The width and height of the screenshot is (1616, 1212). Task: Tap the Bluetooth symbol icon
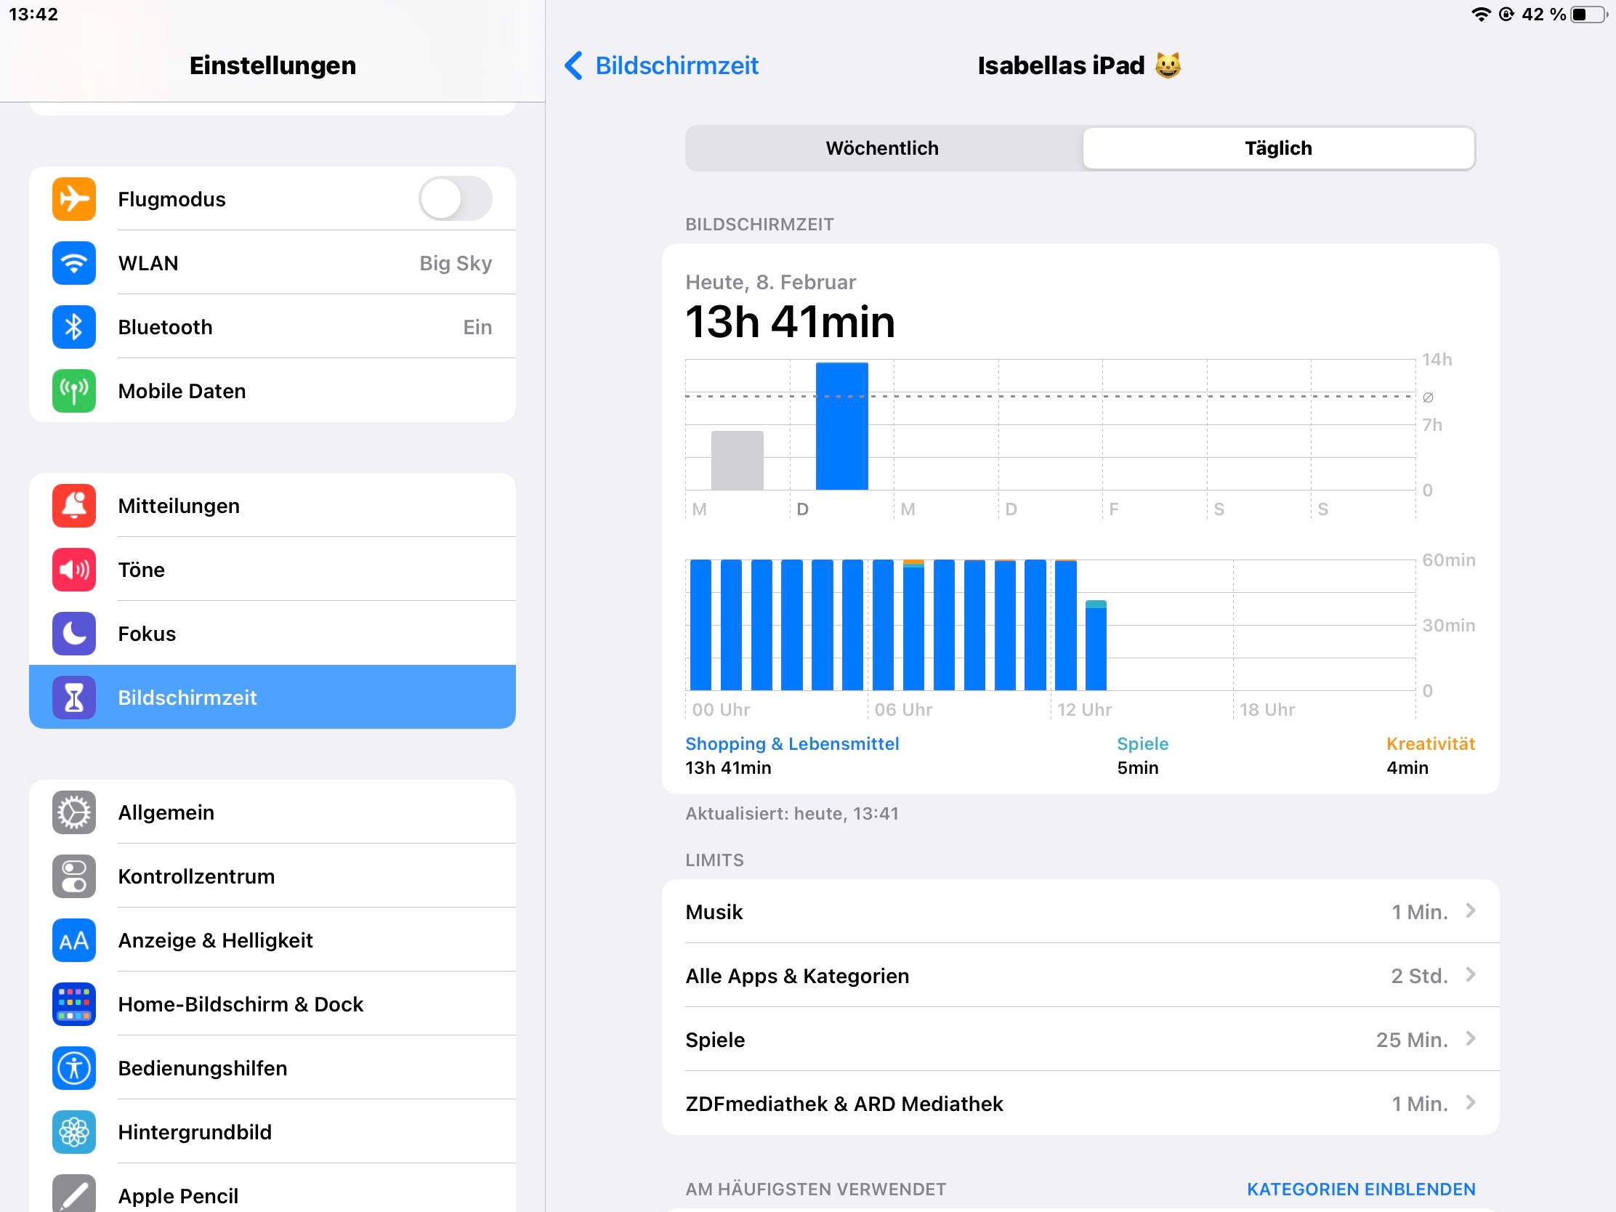[x=74, y=326]
